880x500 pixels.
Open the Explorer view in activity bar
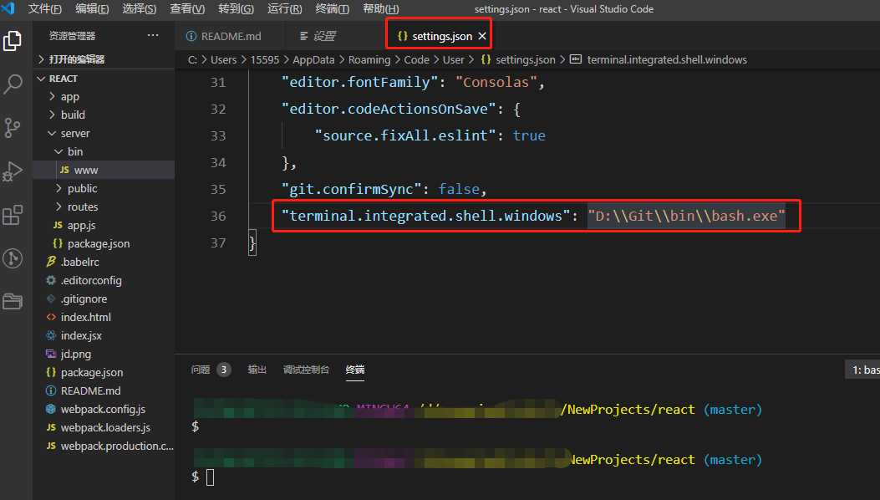[x=13, y=41]
